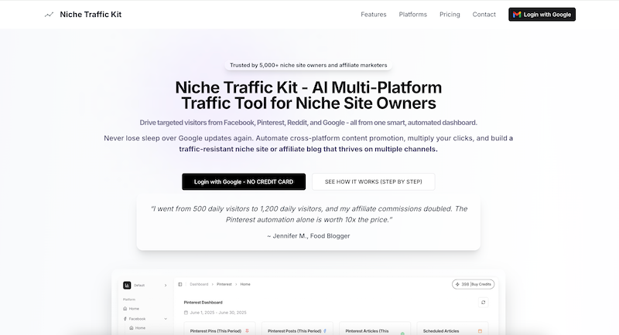Expand the Default workspace chevron in the preview
Image resolution: width=619 pixels, height=335 pixels.
pos(166,285)
